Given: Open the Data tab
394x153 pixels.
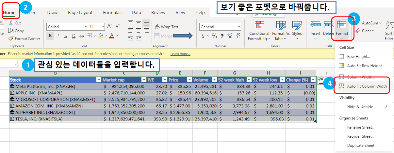Looking at the screenshot, I should [136, 12].
